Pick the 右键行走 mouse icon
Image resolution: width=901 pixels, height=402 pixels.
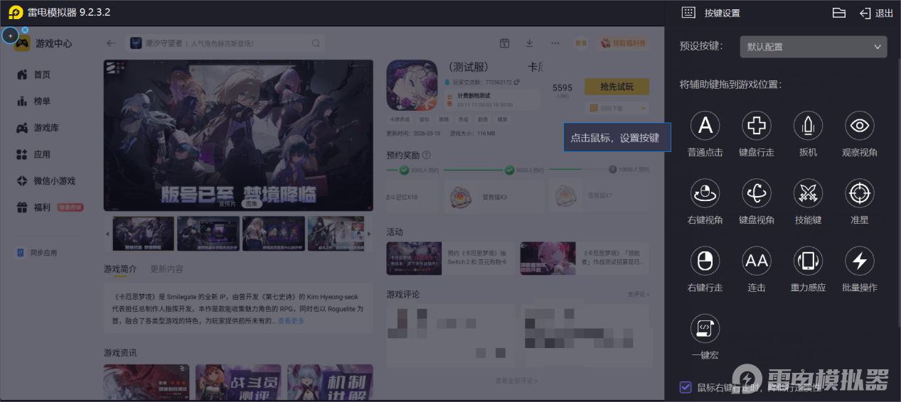[x=705, y=261]
